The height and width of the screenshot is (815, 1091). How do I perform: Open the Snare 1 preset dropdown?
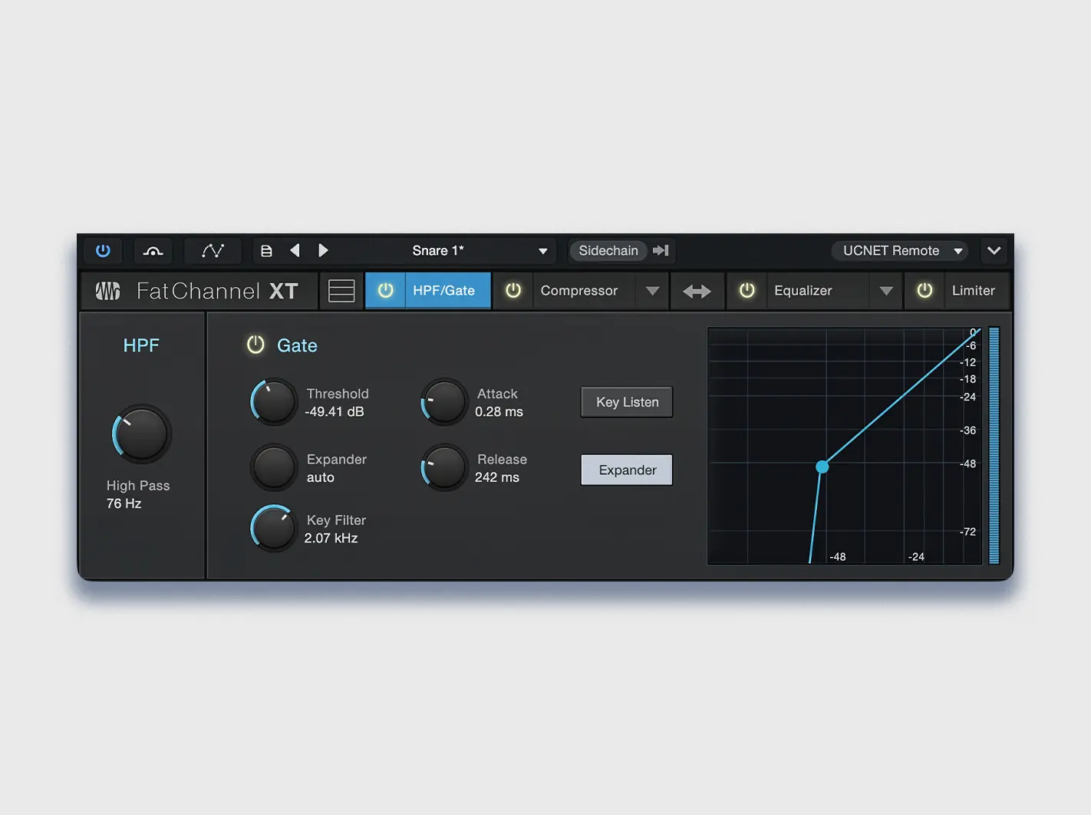(477, 250)
